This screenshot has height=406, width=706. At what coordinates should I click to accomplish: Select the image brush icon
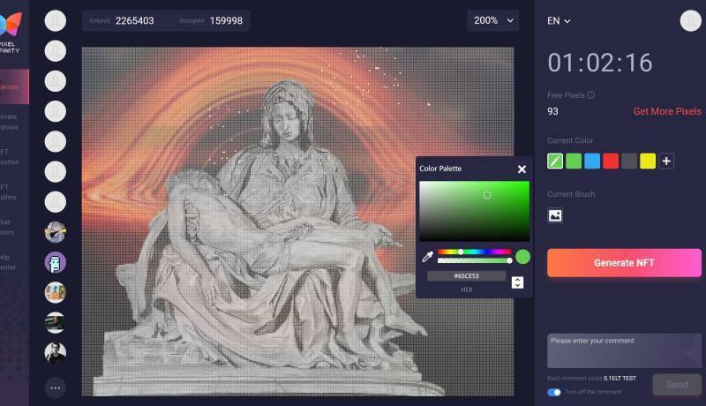point(555,215)
